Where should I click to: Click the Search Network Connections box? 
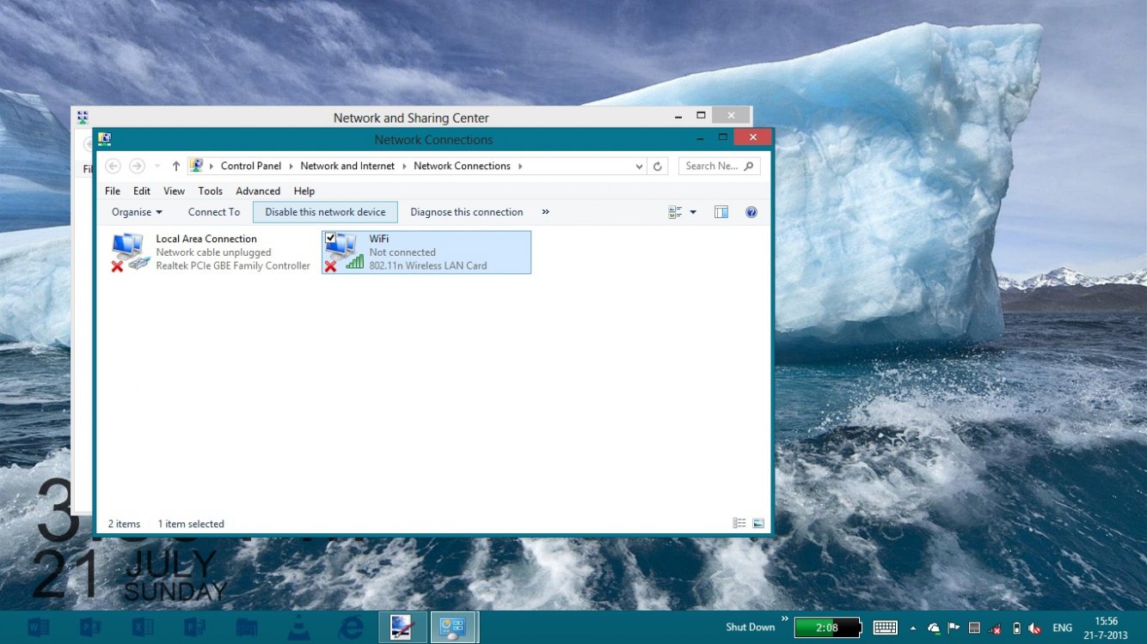[x=719, y=166]
